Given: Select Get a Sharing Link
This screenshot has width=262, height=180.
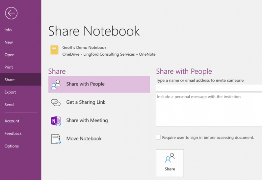Looking at the screenshot, I should coord(99,102).
